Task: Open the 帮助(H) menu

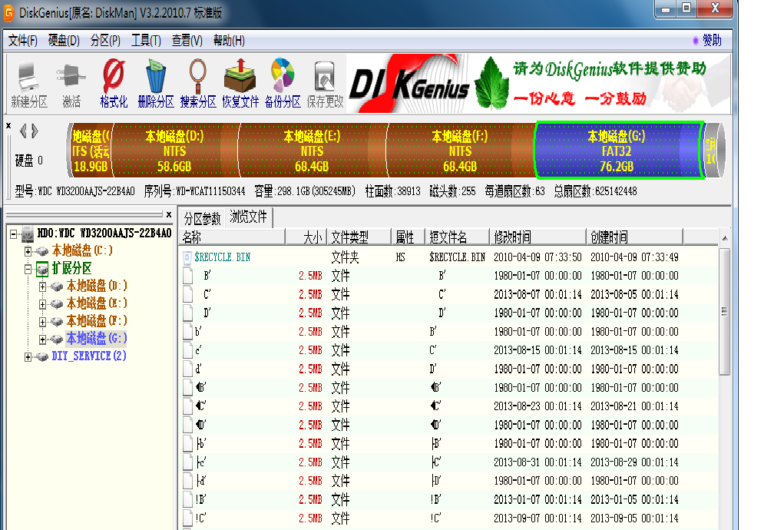Action: click(229, 41)
